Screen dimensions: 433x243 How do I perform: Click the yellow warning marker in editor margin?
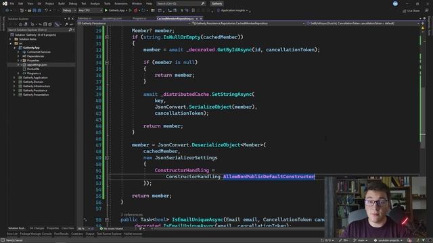click(422, 28)
